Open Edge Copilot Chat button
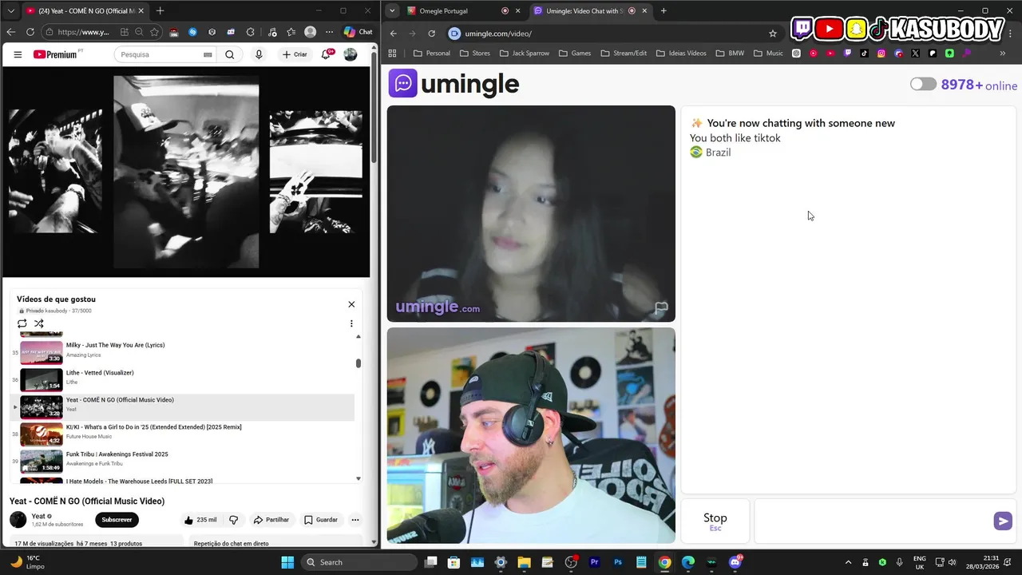This screenshot has width=1022, height=575. [x=358, y=32]
